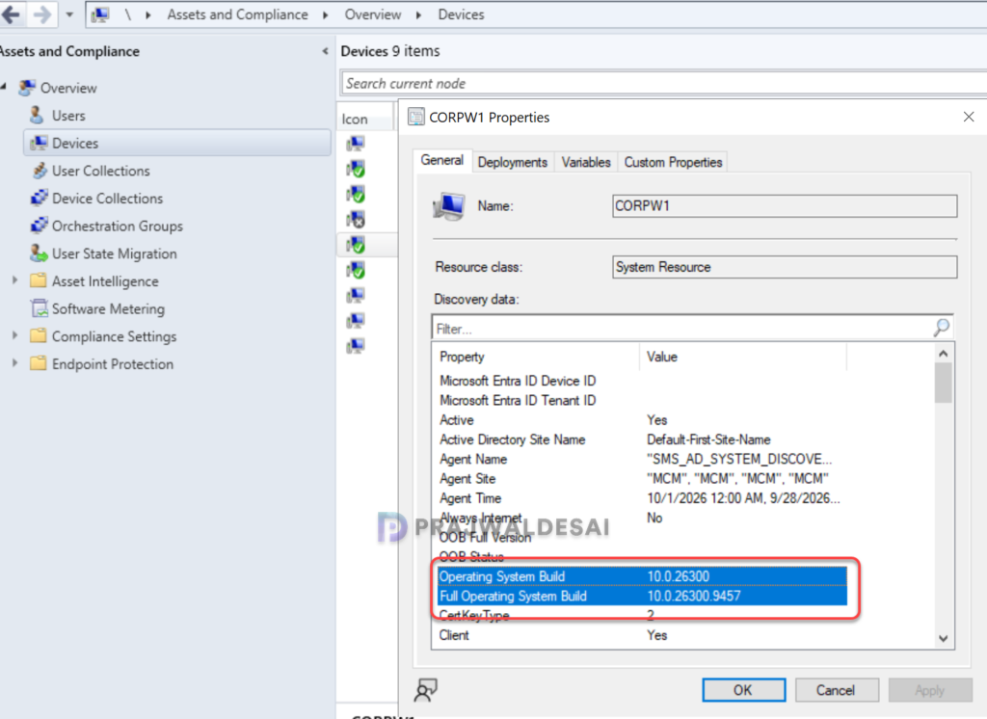Select Devices in the breadcrumb path

pos(461,14)
